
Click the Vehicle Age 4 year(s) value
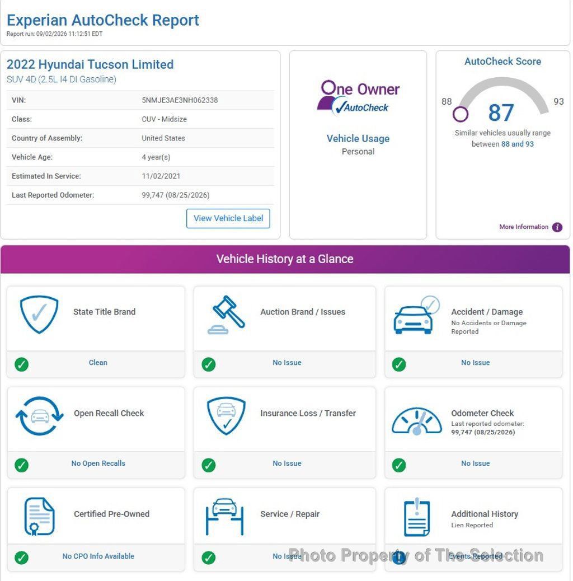click(x=156, y=157)
